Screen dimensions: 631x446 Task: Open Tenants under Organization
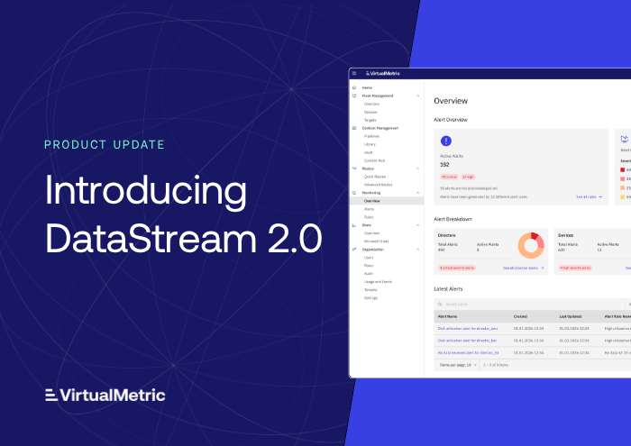pos(370,289)
